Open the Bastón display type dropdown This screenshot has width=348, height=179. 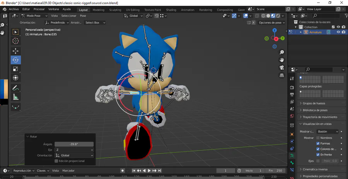328,132
